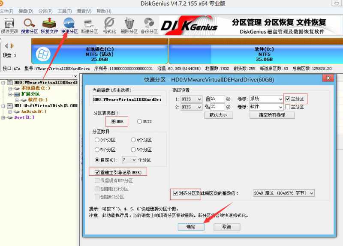Click the lock icon beside partition 1 size
The width and height of the screenshot is (343, 246).
pyautogui.click(x=208, y=99)
